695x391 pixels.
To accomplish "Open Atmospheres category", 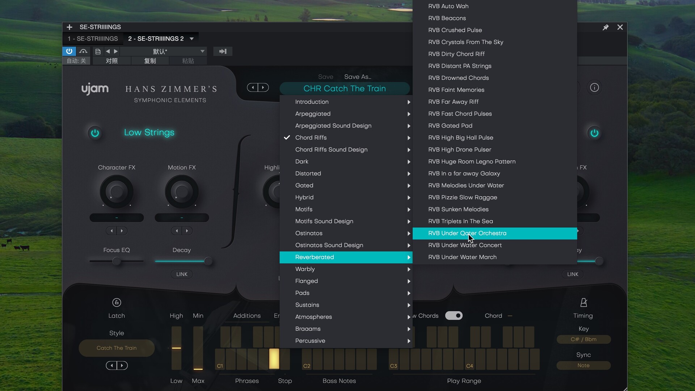I will (346, 317).
